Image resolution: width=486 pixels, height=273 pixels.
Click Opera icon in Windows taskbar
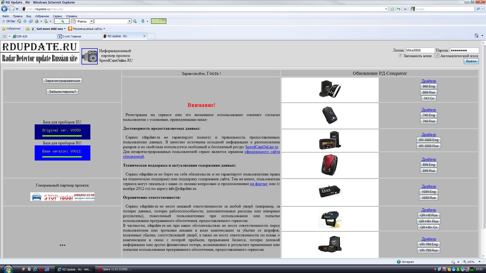click(41, 269)
